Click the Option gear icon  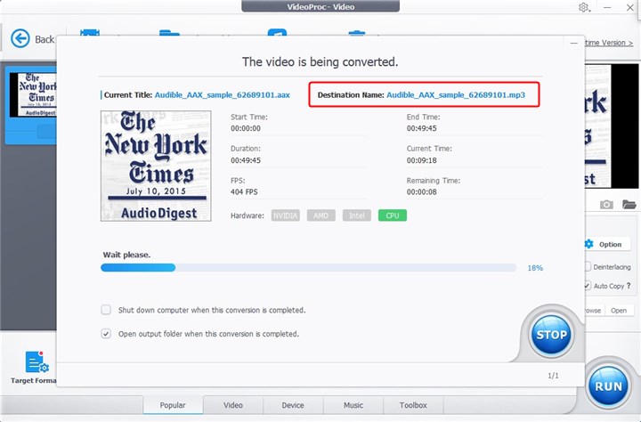588,244
